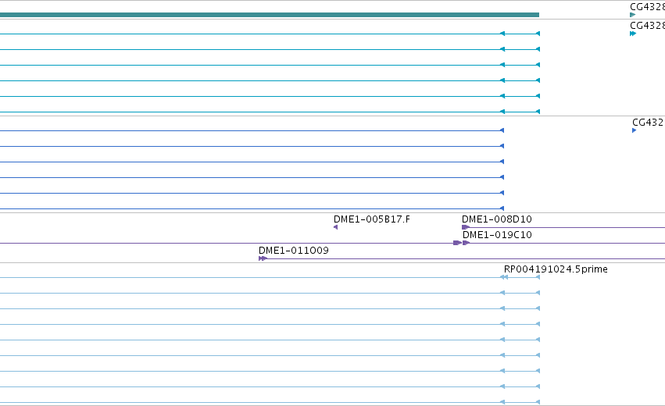This screenshot has height=406, width=665.
Task: Click the double arrow glyph below DME1-011O09
Action: 263,258
